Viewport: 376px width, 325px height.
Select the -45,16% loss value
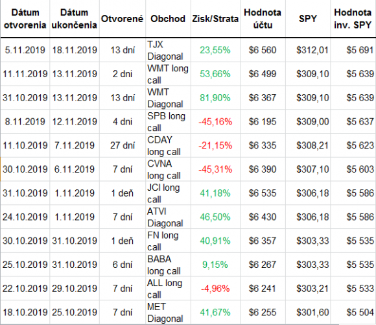click(215, 122)
